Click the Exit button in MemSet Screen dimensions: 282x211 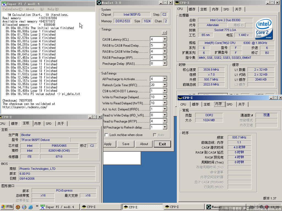pos(162,144)
